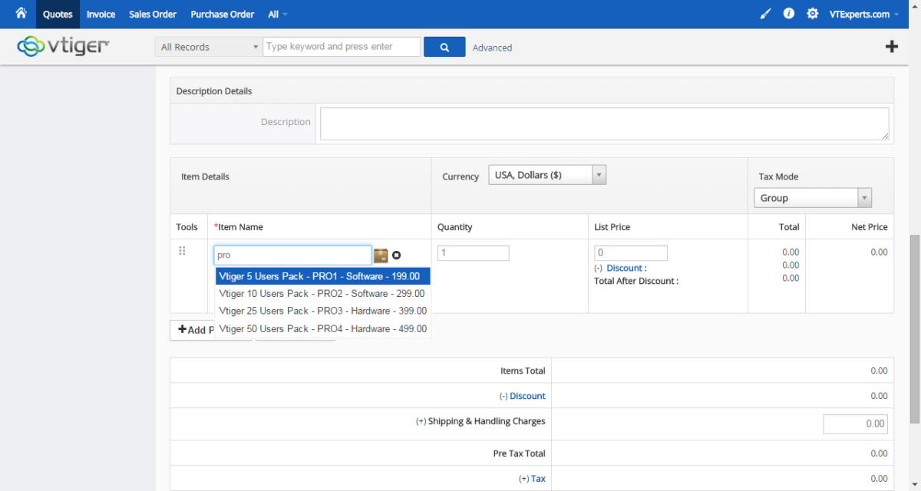Focus the keyword search field
This screenshot has height=491, width=921.
[x=342, y=47]
